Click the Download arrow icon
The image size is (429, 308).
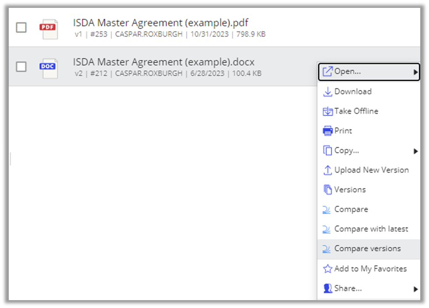[x=327, y=92]
